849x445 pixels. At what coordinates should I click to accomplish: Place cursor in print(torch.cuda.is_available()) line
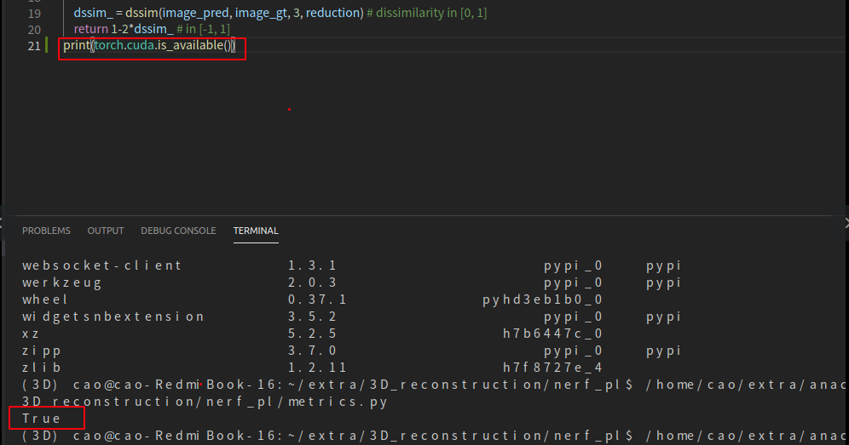pos(149,45)
